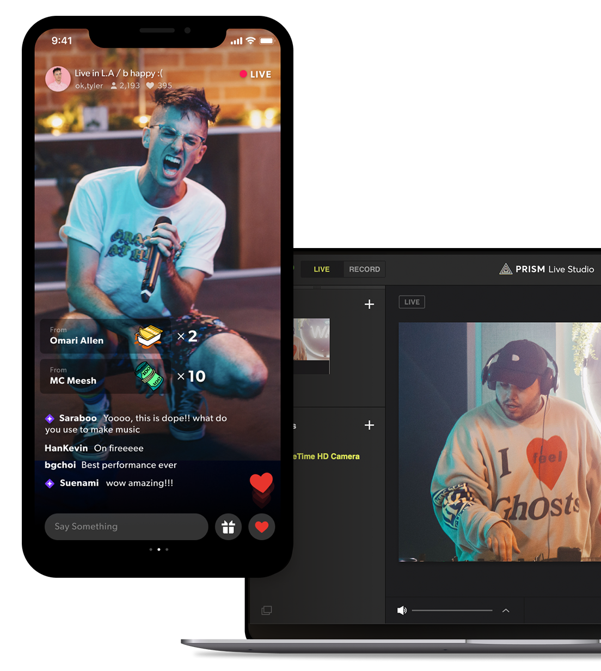The image size is (601, 671).
Task: Select the eTime HD Camera source
Action: point(326,456)
